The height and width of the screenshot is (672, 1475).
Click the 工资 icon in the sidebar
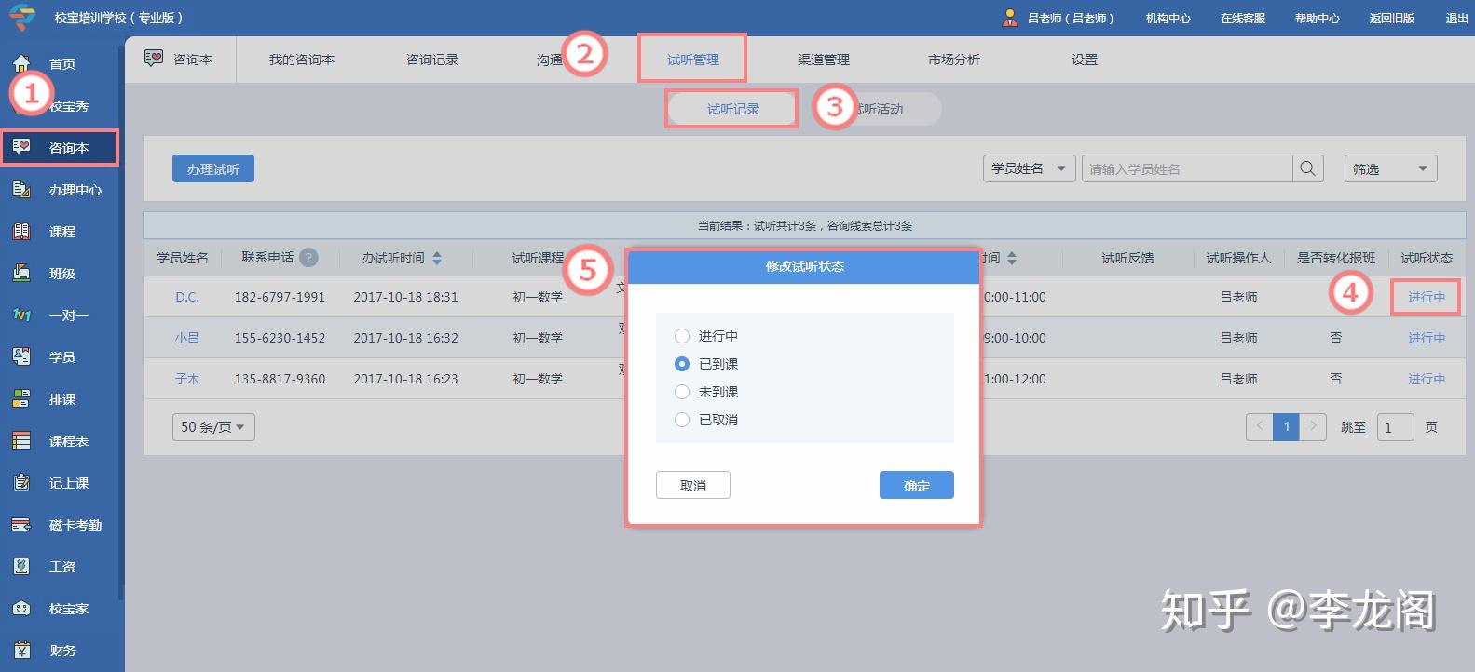(x=21, y=566)
